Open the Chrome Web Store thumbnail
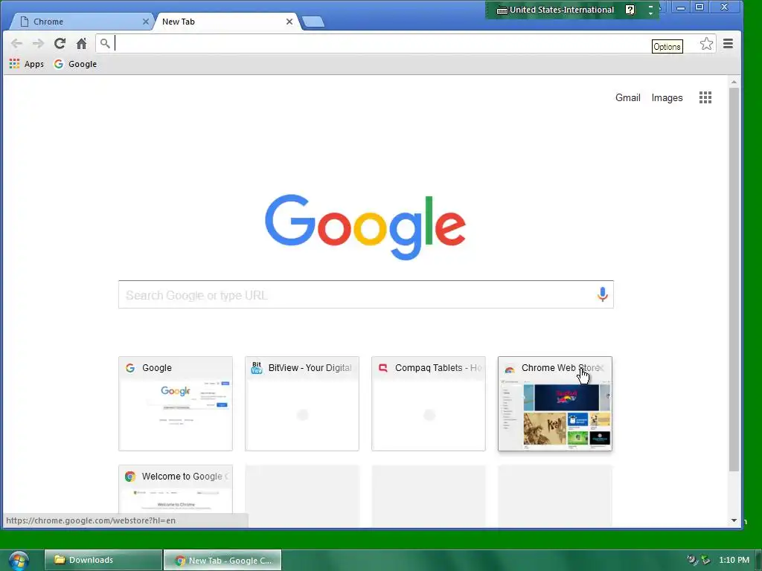This screenshot has width=762, height=571. [554, 404]
